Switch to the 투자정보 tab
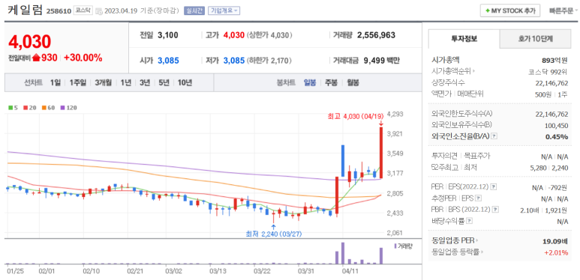Screen dimensions: 580x280 pos(464,39)
